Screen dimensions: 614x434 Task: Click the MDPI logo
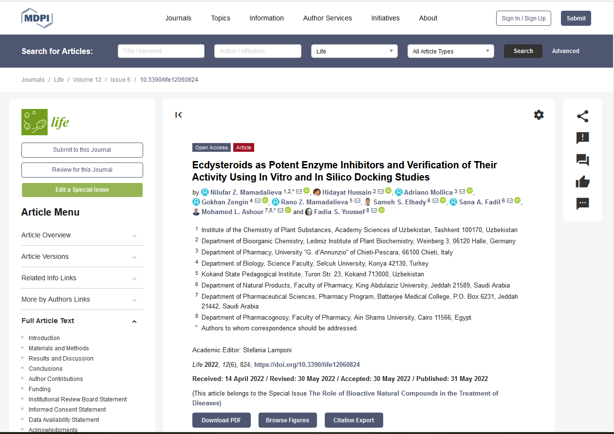[37, 18]
